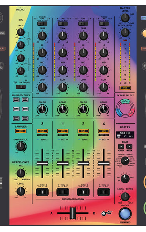Screen dimensions: 146x232
Task: Activate the D.ECHO sound color FX button
Action: point(25,100)
